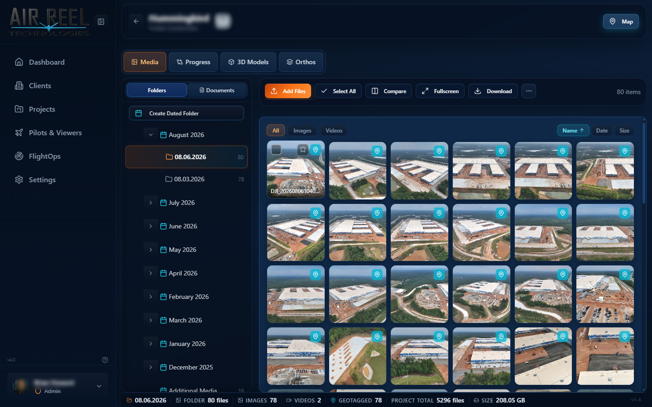Open the Map view
Screen dimensions: 652x407
(621, 21)
